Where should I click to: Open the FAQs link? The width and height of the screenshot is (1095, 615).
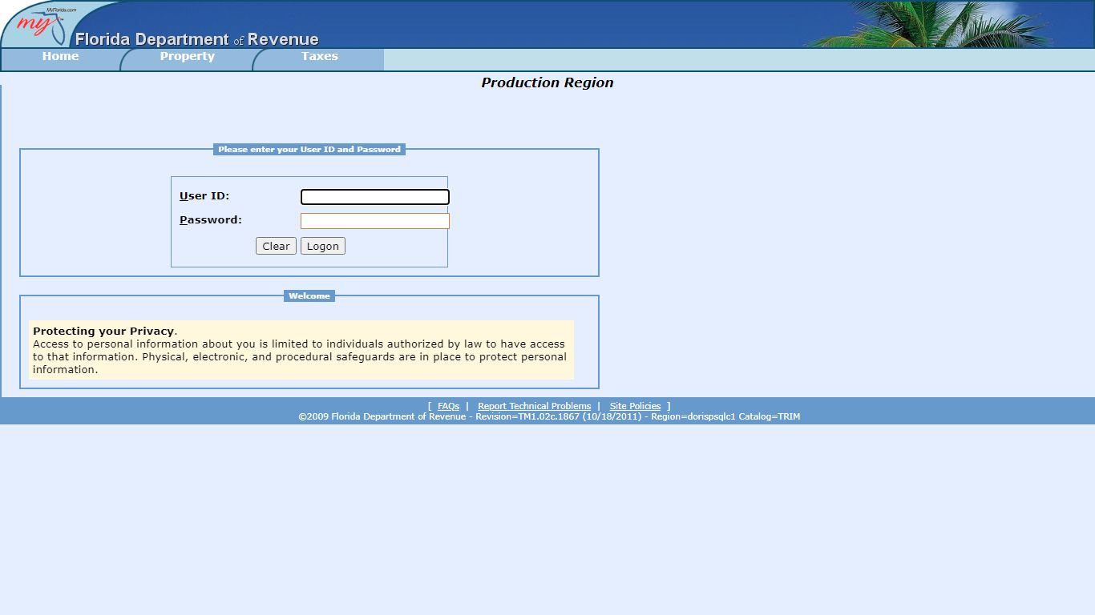pos(449,406)
